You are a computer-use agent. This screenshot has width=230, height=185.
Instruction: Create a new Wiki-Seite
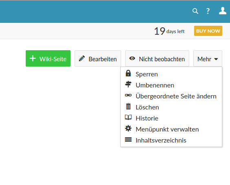(x=48, y=58)
